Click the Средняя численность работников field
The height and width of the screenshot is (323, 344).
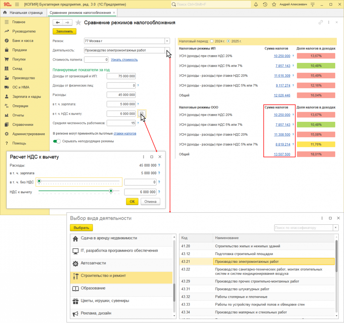(121, 123)
